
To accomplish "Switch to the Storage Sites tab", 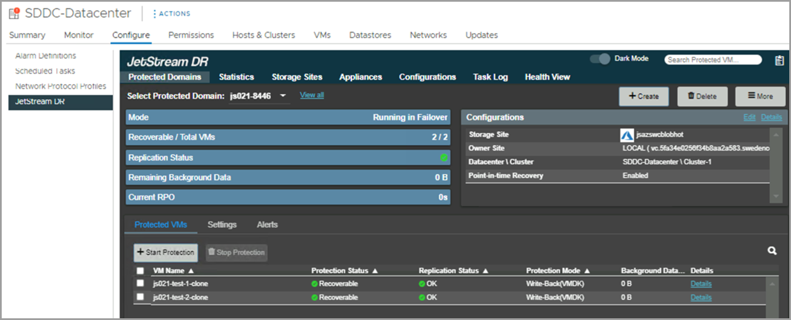I will tap(297, 77).
